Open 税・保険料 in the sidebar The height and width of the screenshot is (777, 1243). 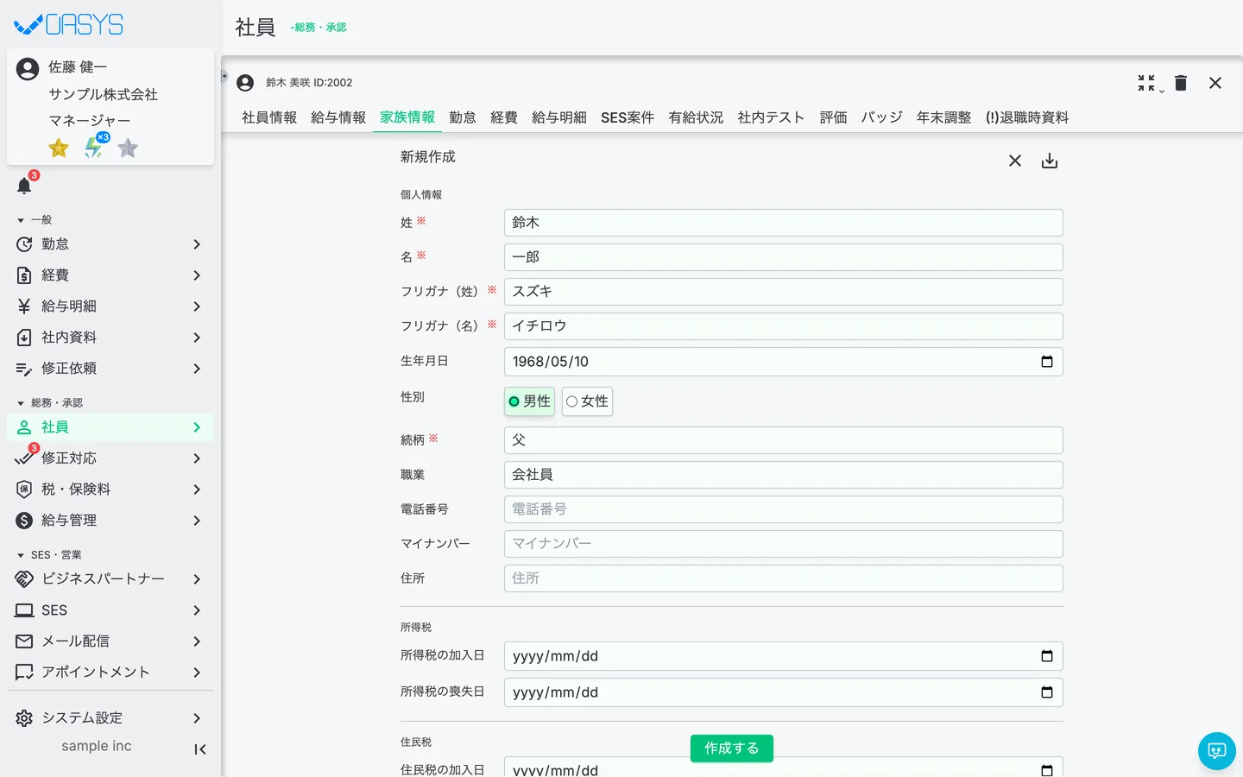(110, 490)
